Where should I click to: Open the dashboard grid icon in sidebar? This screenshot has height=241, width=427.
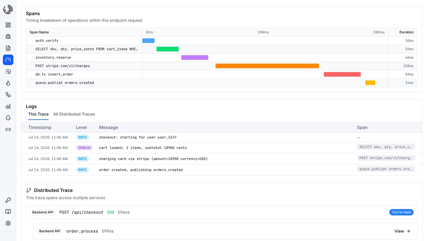8,25
